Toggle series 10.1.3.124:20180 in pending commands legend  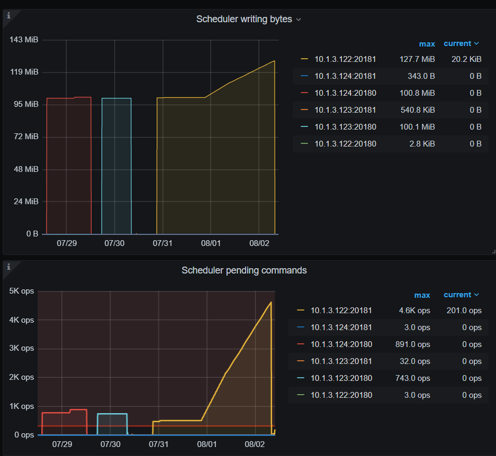click(x=341, y=344)
